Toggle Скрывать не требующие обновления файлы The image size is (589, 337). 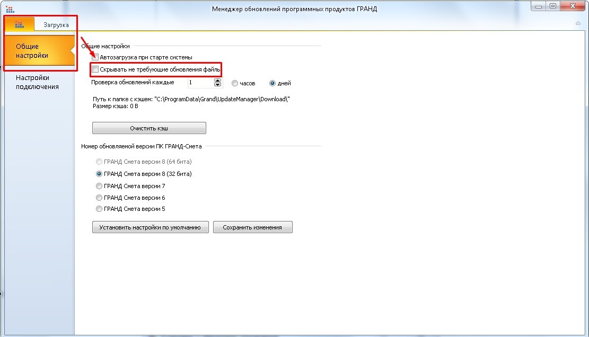95,69
